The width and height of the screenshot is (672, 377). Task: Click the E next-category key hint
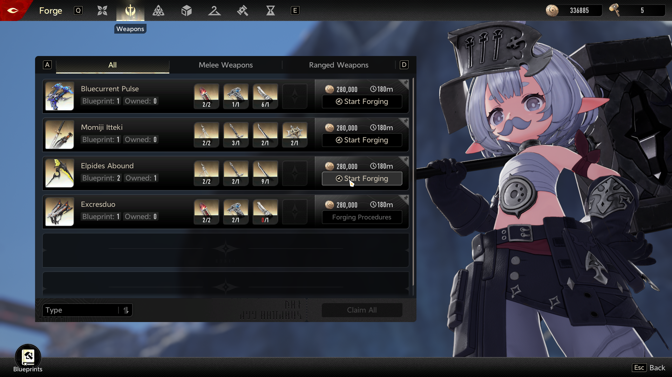[295, 11]
